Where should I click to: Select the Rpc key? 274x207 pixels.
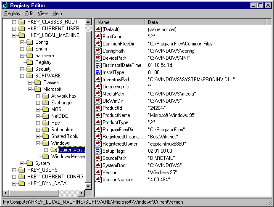click(x=55, y=123)
